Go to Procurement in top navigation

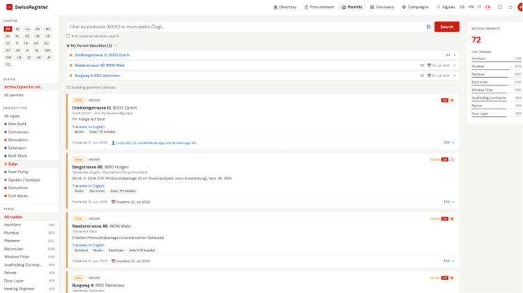(x=319, y=7)
